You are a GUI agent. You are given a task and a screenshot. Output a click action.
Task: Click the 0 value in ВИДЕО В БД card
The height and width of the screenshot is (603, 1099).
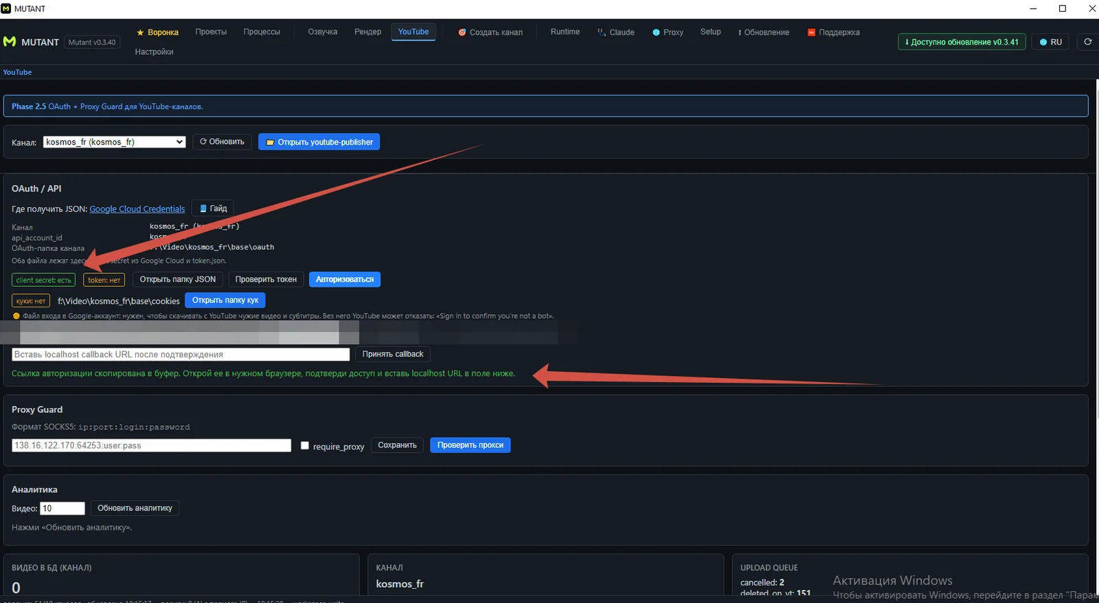[16, 588]
